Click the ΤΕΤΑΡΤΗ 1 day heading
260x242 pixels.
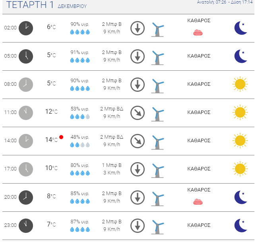coord(30,5)
